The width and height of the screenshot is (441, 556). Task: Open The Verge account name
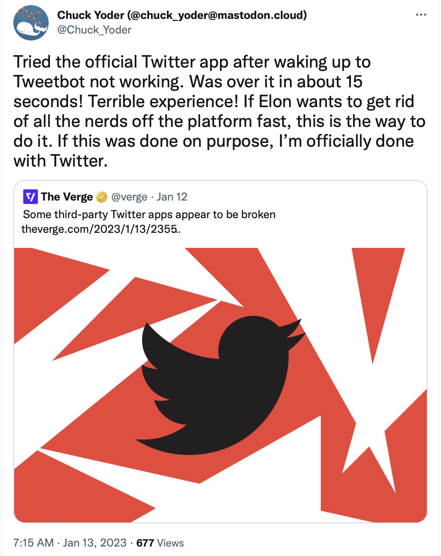coord(67,197)
